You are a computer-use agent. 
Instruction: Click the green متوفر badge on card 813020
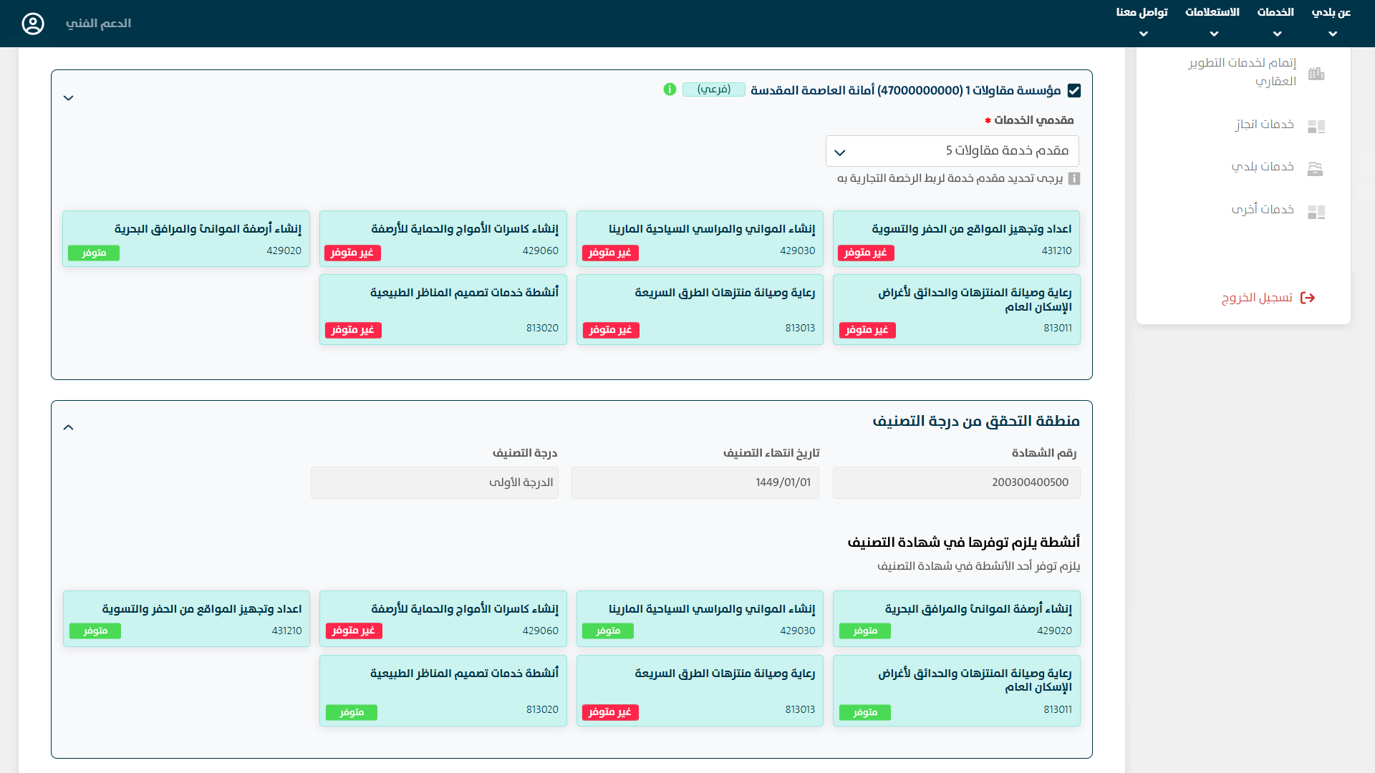352,712
